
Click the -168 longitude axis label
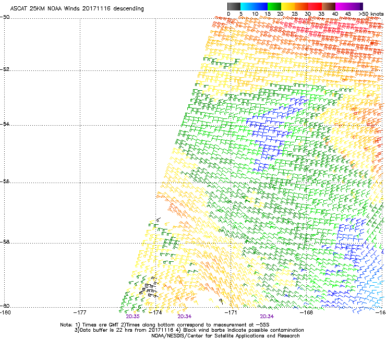pyautogui.click(x=307, y=312)
